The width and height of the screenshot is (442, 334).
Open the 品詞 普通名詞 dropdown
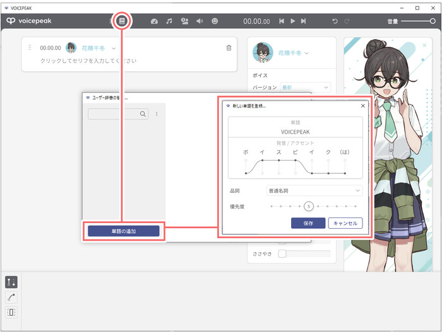314,191
